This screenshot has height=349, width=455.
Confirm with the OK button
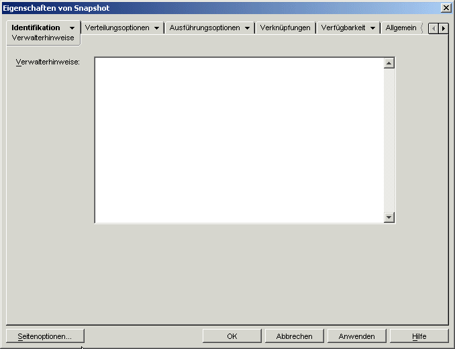pos(232,336)
